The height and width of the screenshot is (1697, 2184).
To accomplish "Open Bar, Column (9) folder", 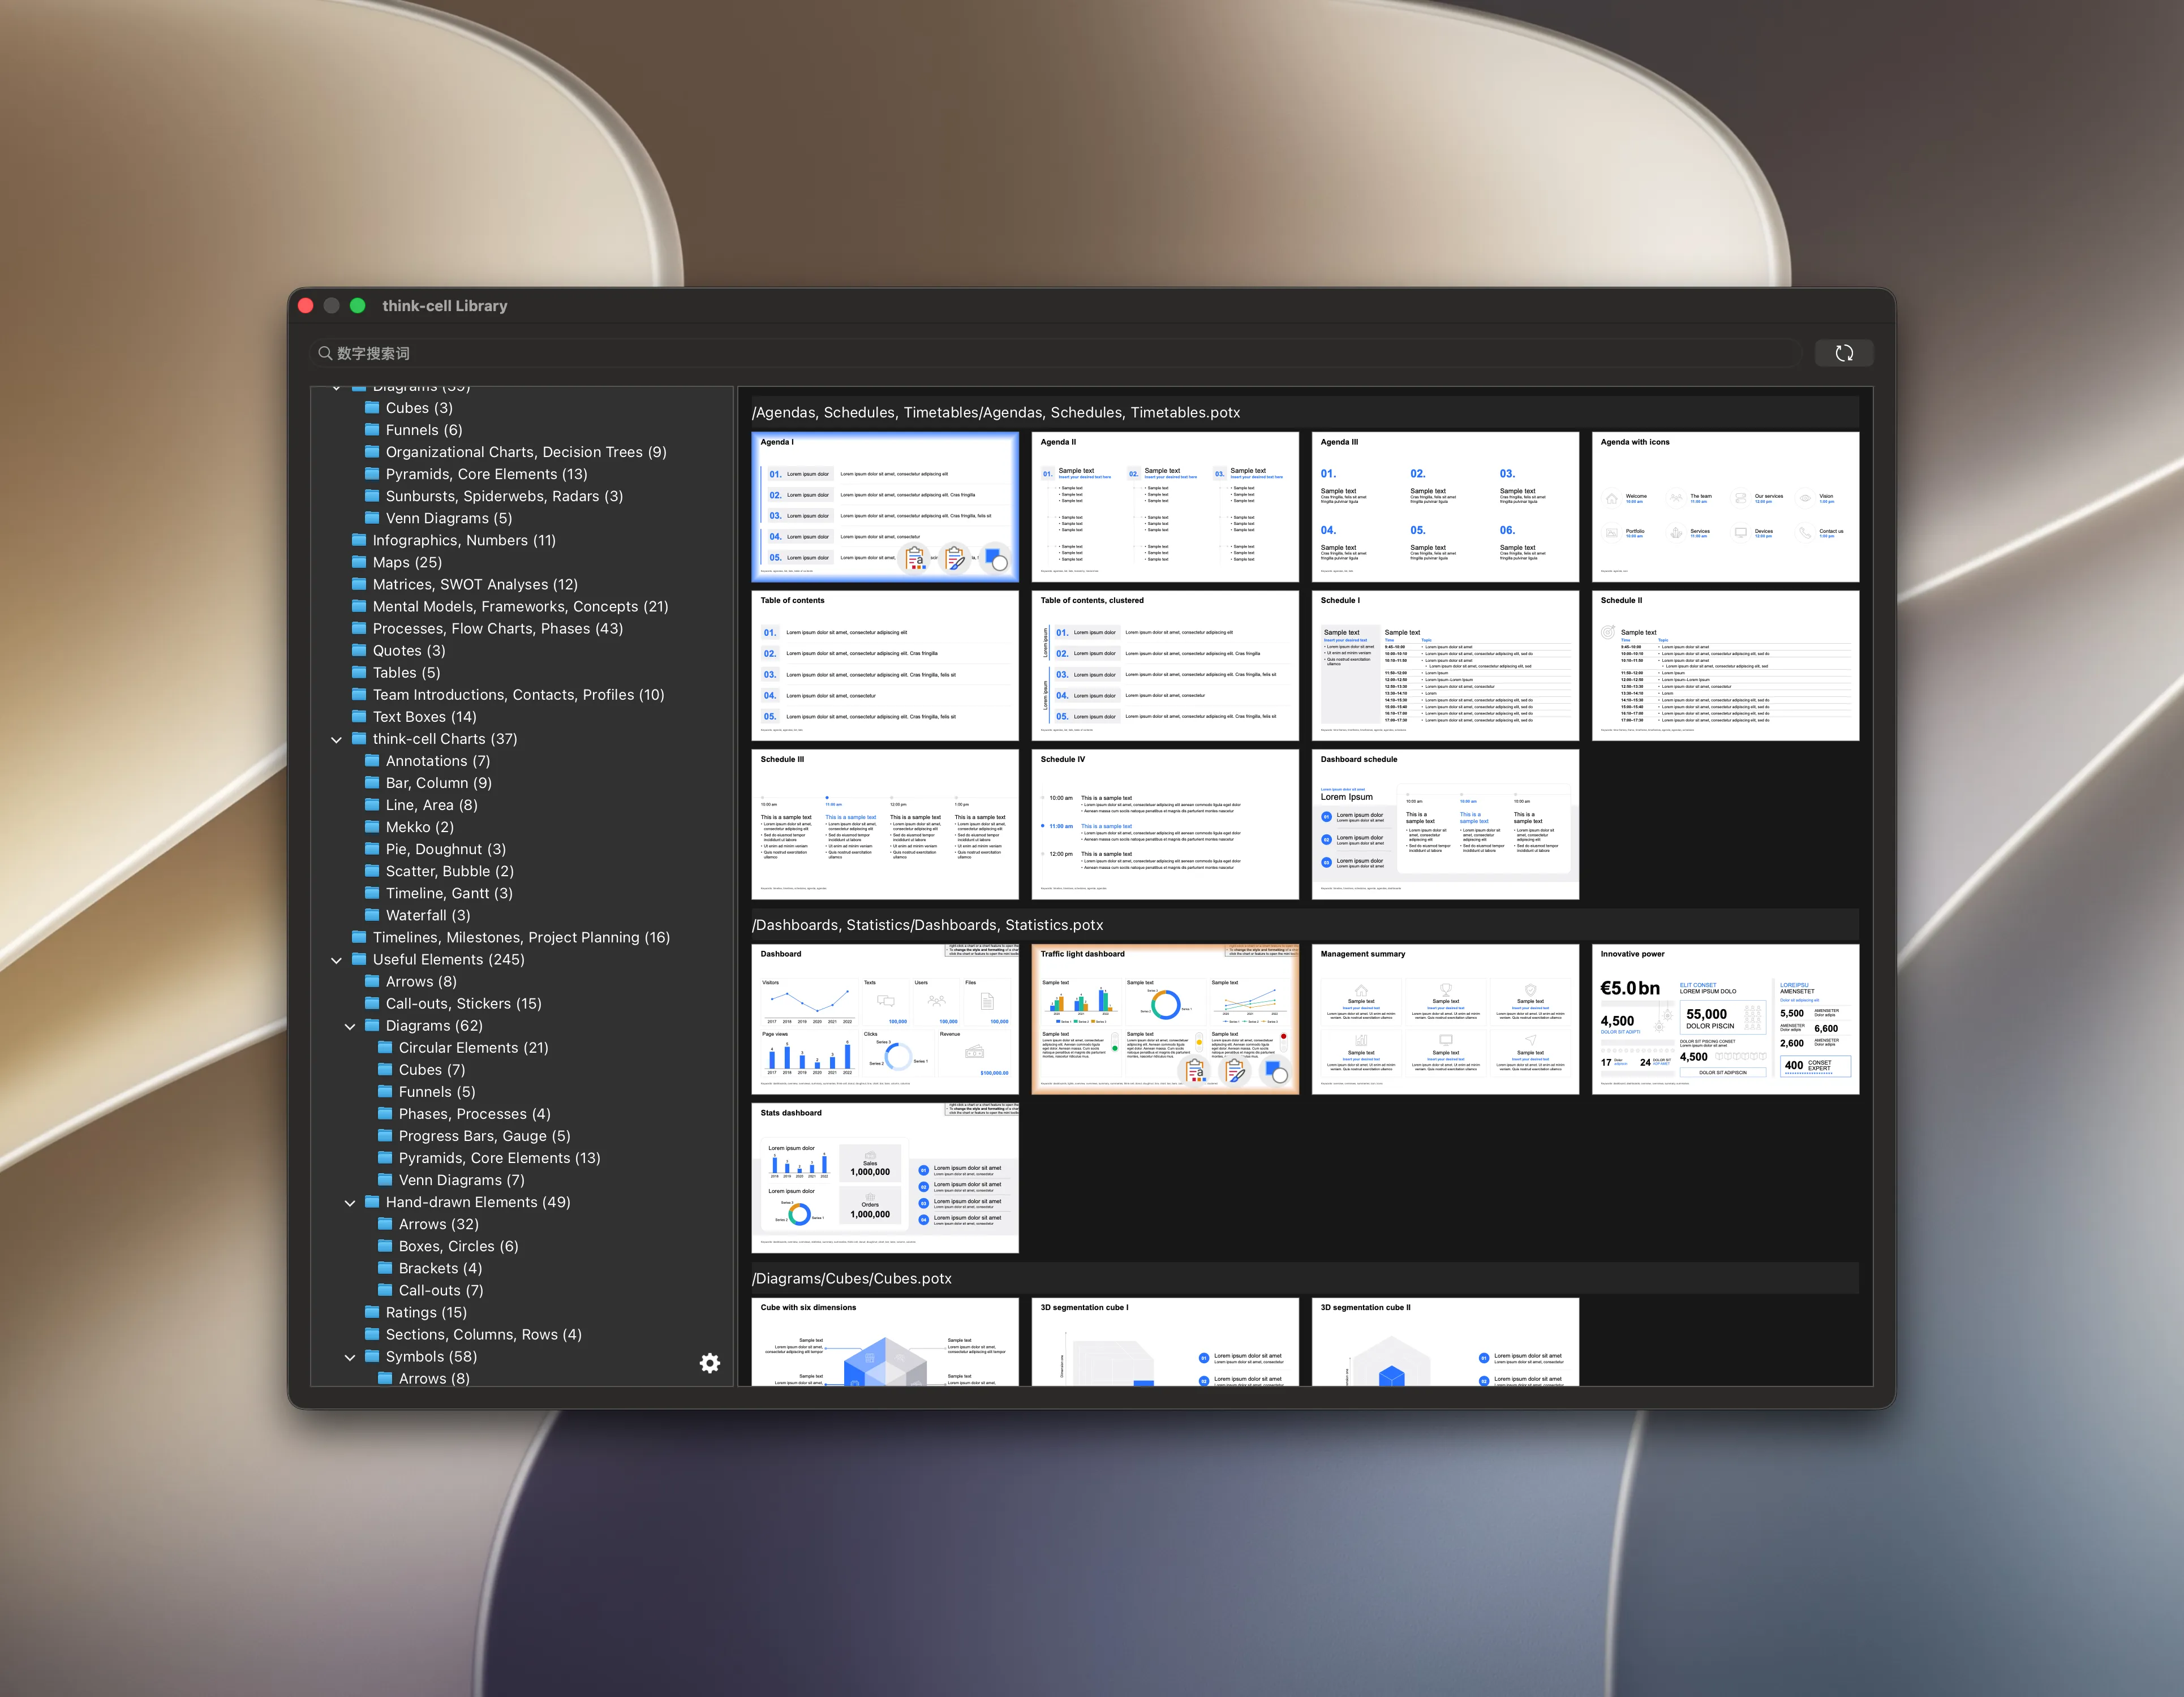I will click(439, 783).
